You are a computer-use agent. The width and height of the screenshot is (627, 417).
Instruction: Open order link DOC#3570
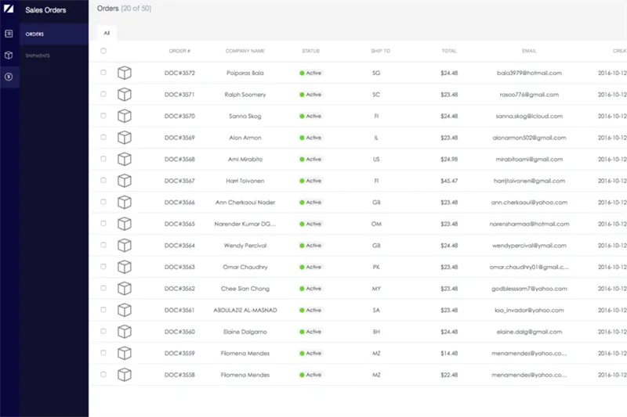(x=179, y=116)
